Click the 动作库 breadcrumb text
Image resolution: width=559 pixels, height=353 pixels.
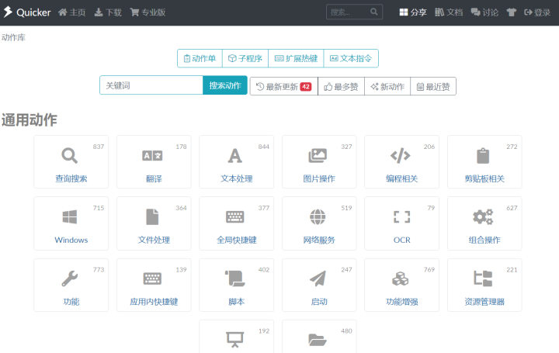pos(13,37)
